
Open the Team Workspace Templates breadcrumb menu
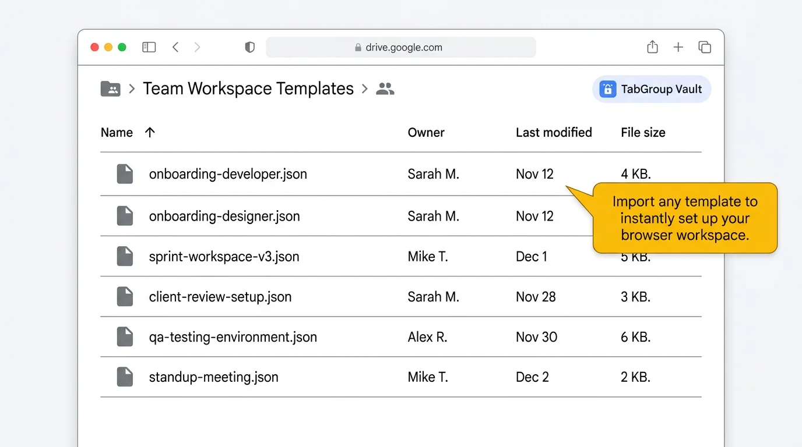(248, 88)
